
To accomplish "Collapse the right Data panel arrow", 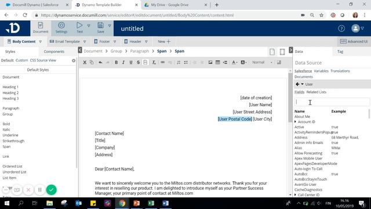I will tap(290, 50).
